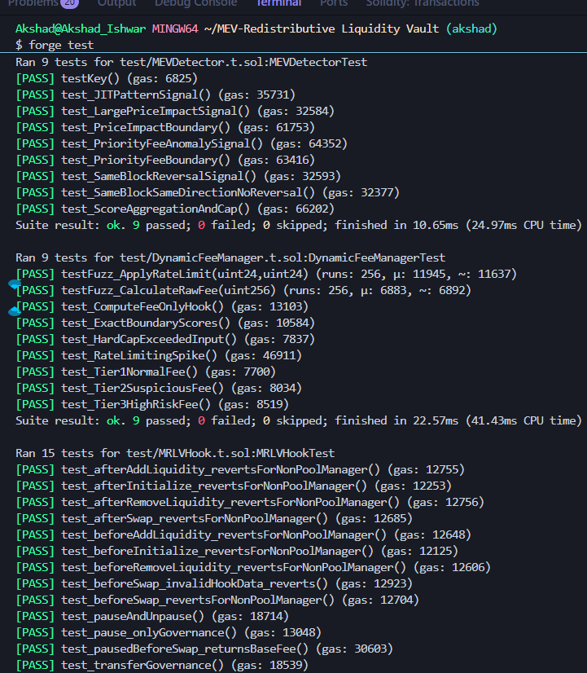Click the 'MINGW64' text in the prompt

[175, 29]
